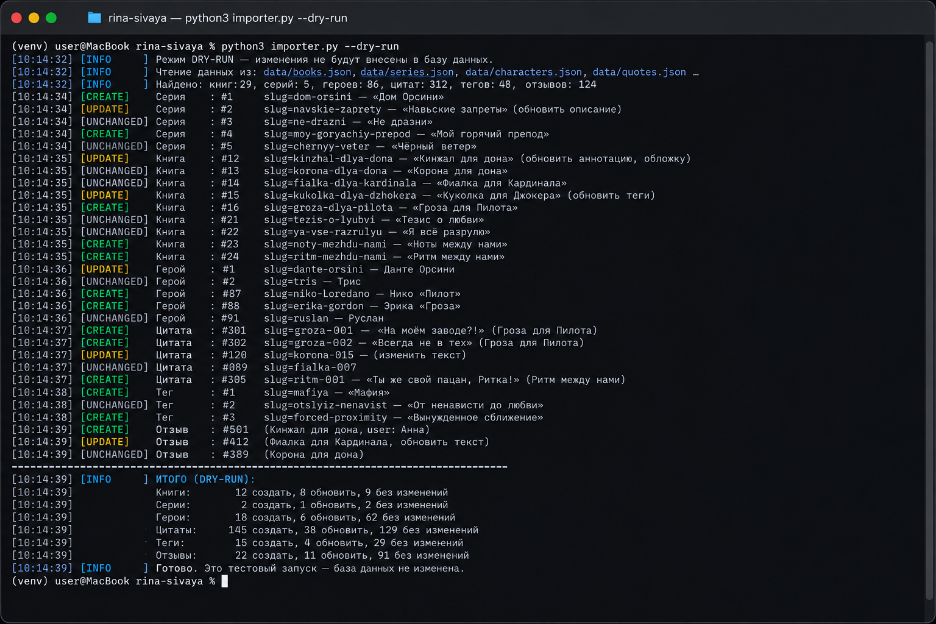The height and width of the screenshot is (624, 936).
Task: Click the slug=chernyy-veter text
Action: [x=317, y=146]
